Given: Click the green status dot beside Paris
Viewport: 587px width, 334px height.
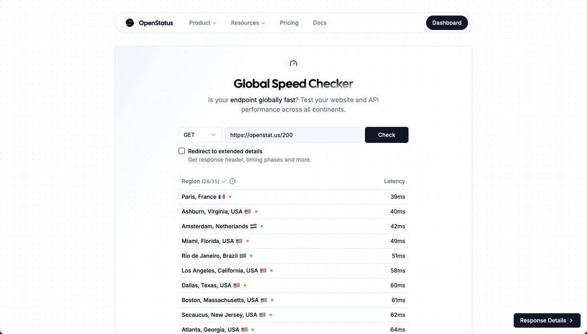Looking at the screenshot, I should [x=230, y=197].
